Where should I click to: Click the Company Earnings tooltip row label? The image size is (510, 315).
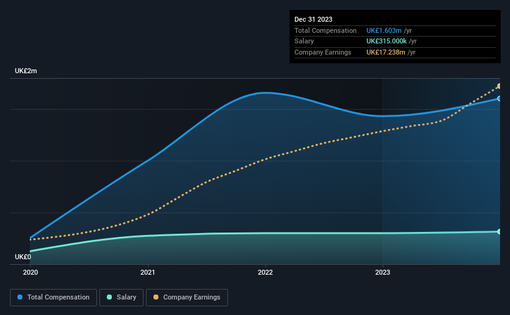(322, 52)
